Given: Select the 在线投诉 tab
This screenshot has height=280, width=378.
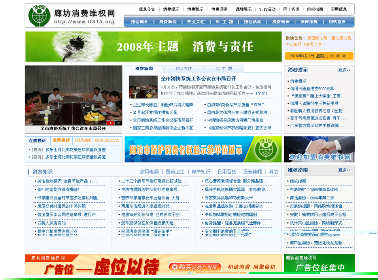Looking at the screenshot, I should tap(38, 141).
